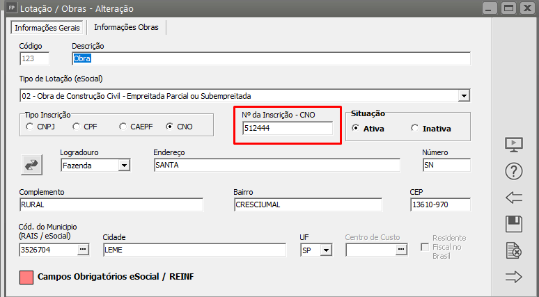Set Situação to Inativa
The height and width of the screenshot is (297, 539).
click(x=415, y=128)
